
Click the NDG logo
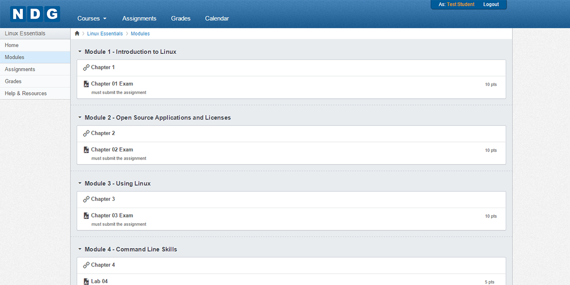coord(36,14)
